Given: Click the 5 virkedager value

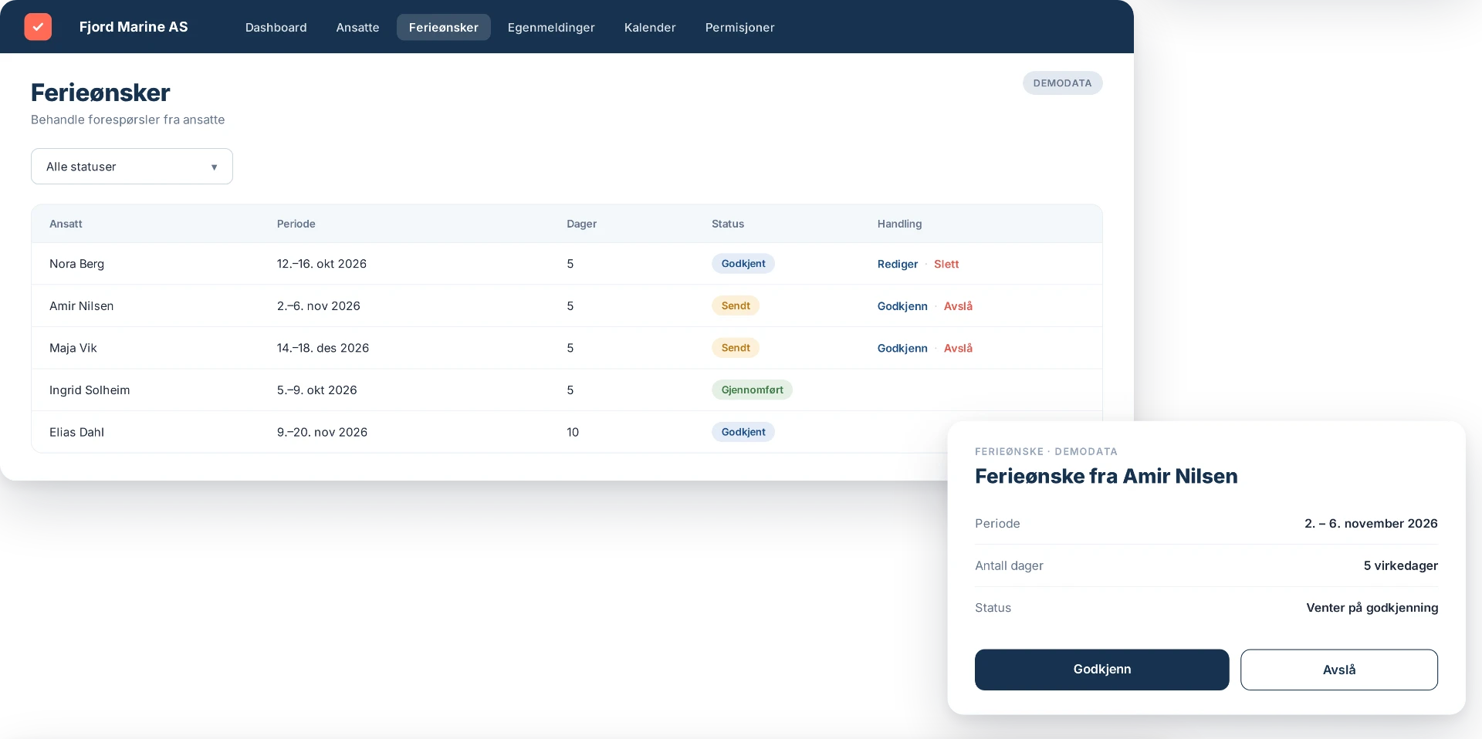Looking at the screenshot, I should click(x=1400, y=565).
